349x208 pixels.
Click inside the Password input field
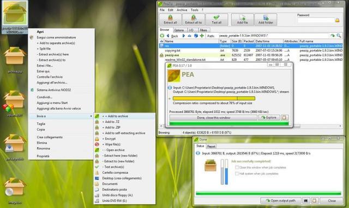pos(316,20)
